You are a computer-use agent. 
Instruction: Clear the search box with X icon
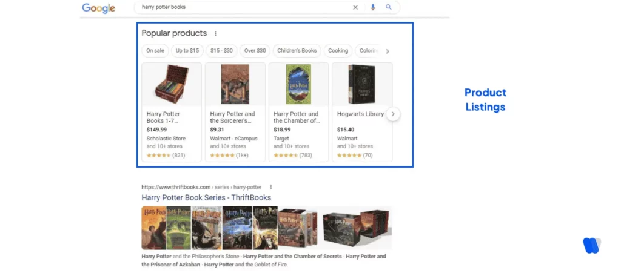click(355, 7)
